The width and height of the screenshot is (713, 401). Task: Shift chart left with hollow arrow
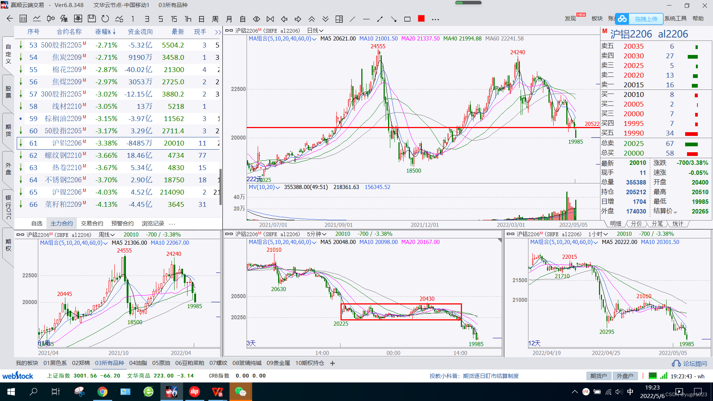click(x=284, y=19)
